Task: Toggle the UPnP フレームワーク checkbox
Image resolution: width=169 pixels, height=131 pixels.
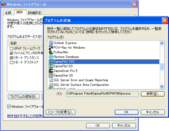Action: pyautogui.click(x=12, y=48)
